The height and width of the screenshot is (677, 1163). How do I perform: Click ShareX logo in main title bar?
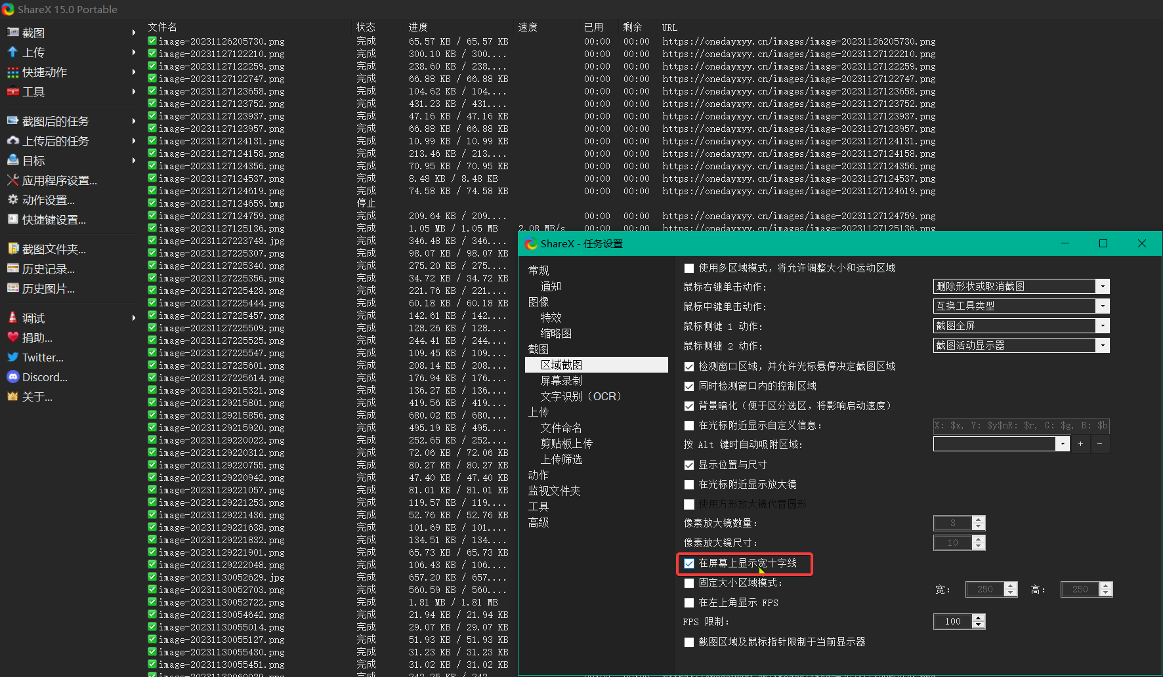(8, 9)
